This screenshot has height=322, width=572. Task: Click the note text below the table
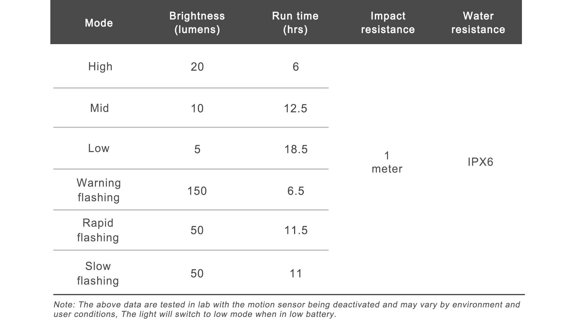[x=287, y=309]
